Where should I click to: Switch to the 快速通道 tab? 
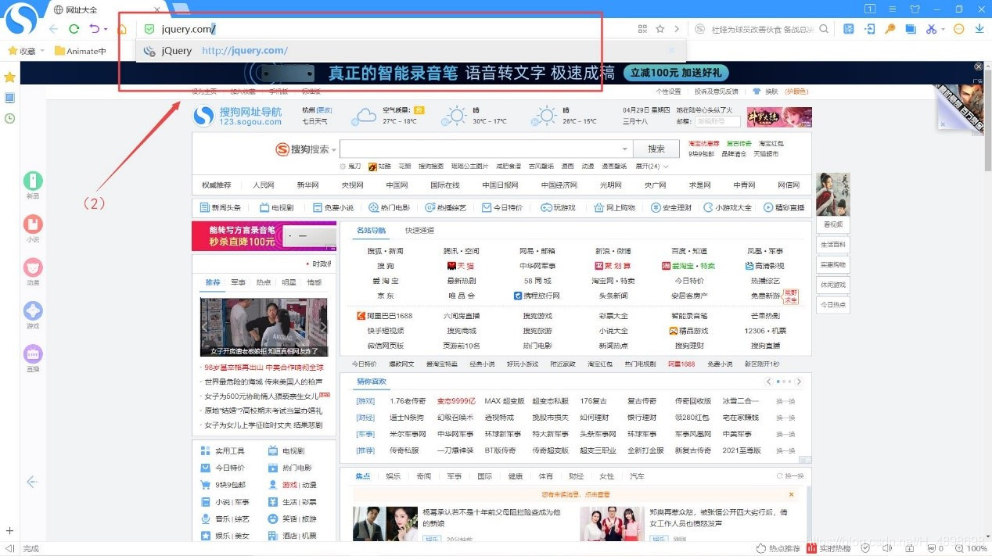[x=419, y=231]
